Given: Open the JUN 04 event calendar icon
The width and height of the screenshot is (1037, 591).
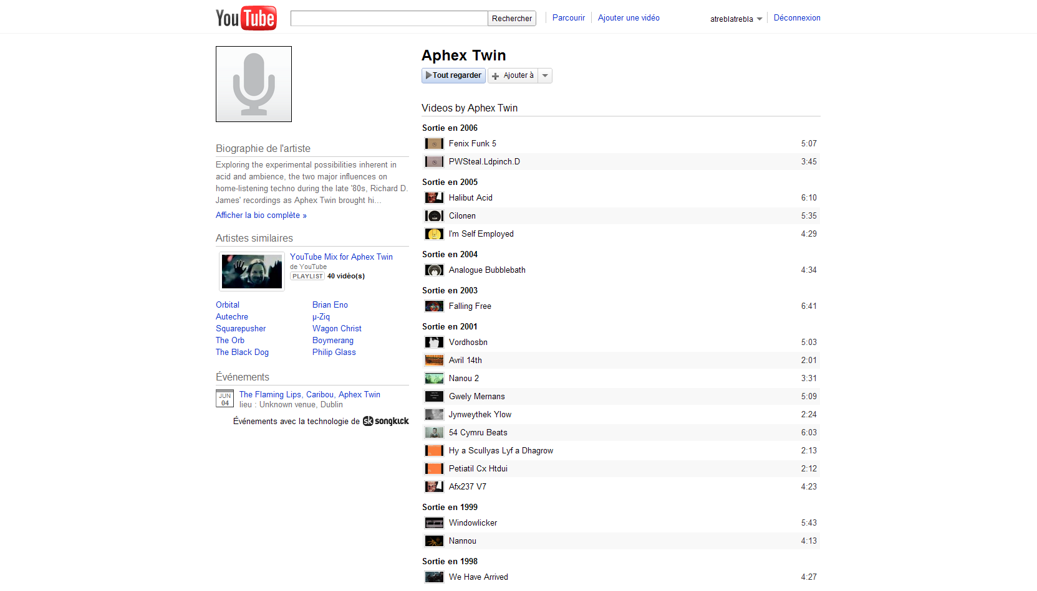Looking at the screenshot, I should pyautogui.click(x=224, y=399).
